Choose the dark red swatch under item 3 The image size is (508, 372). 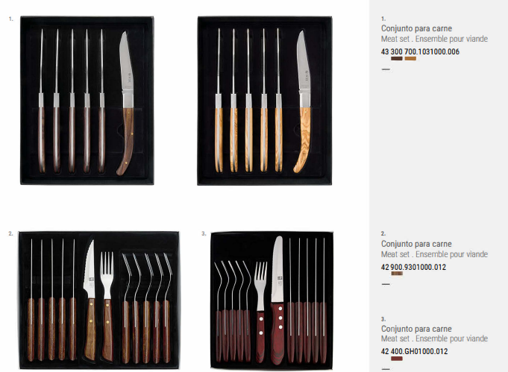397,359
